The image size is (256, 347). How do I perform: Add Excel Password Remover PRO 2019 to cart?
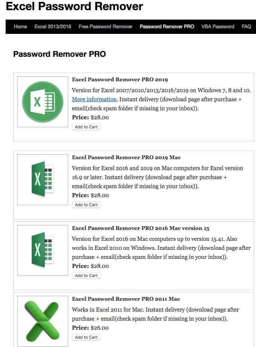(86, 127)
